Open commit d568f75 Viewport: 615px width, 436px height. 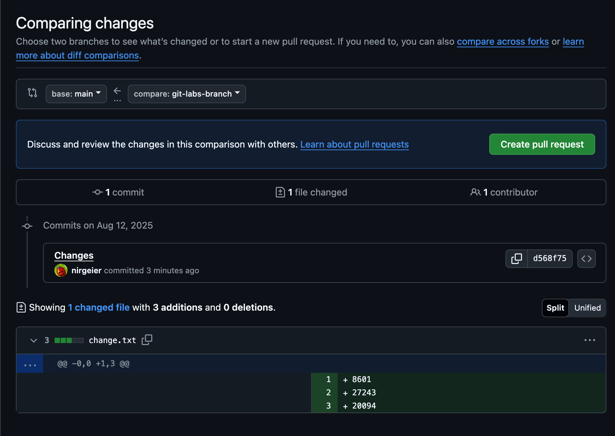pyautogui.click(x=550, y=258)
